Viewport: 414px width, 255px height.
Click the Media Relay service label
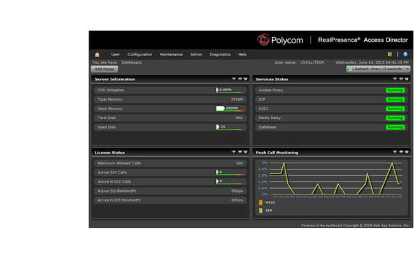pyautogui.click(x=269, y=118)
